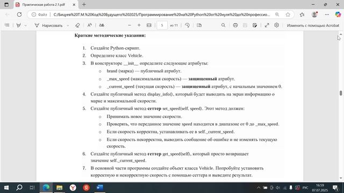Click the scrollbar down arrow
Image resolution: width=344 pixels, height=193 pixels.
tap(341, 179)
